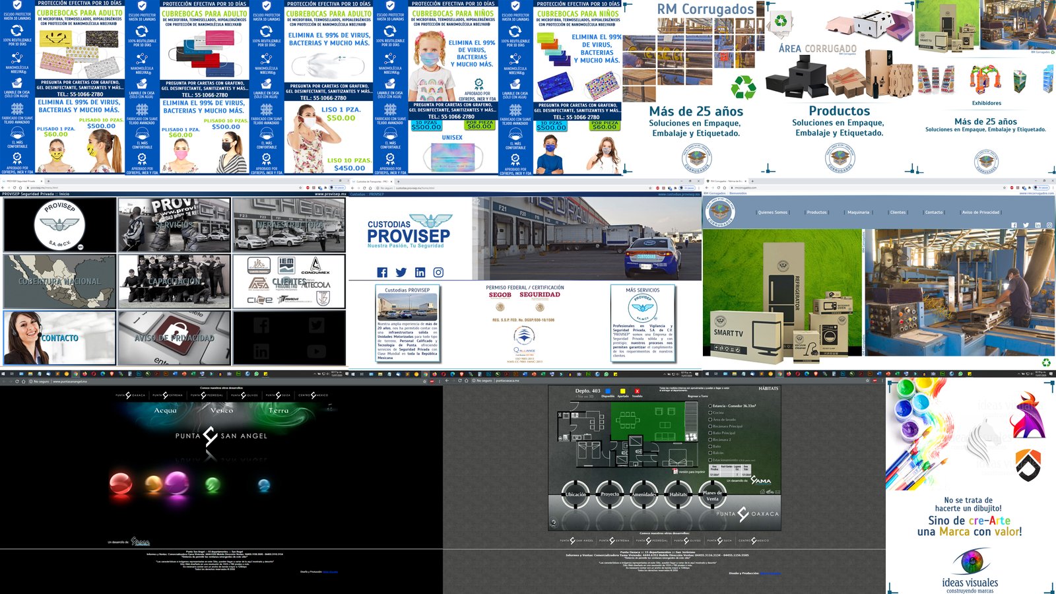Click Facebook icon on Custodias PROVISEP page
1056x594 pixels.
coord(382,273)
